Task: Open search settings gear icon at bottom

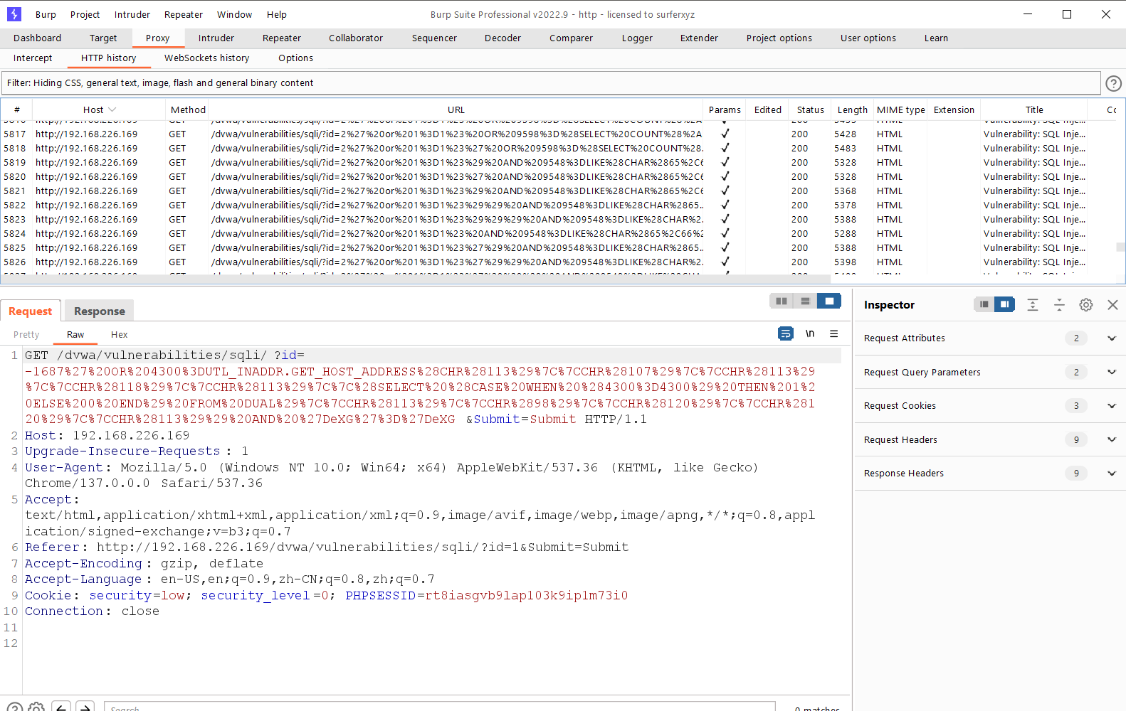Action: tap(37, 707)
